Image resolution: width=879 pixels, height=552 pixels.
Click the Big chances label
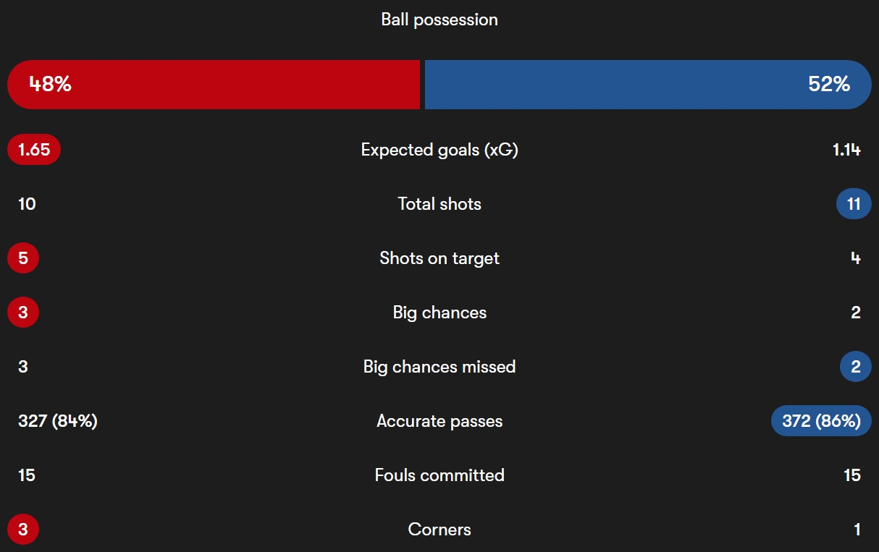click(x=440, y=313)
